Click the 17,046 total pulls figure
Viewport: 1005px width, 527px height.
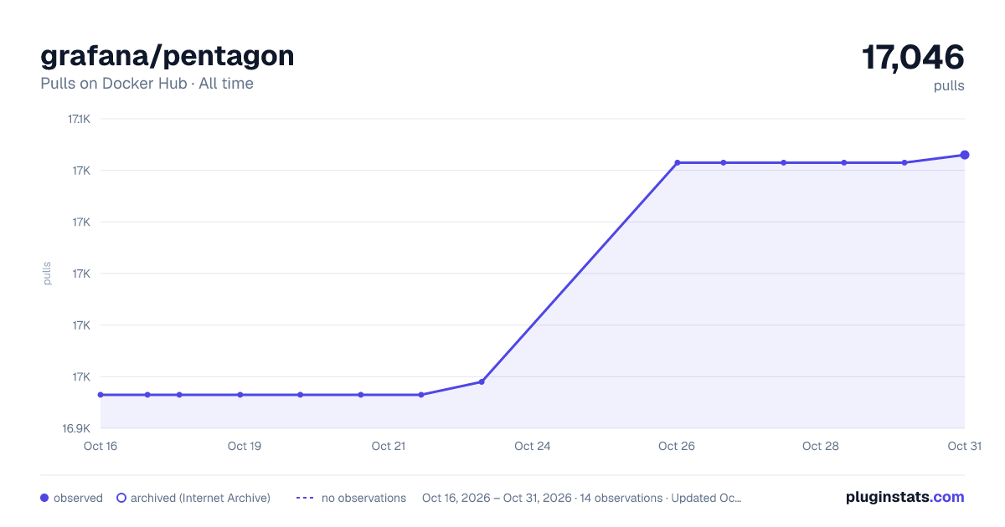(x=913, y=57)
